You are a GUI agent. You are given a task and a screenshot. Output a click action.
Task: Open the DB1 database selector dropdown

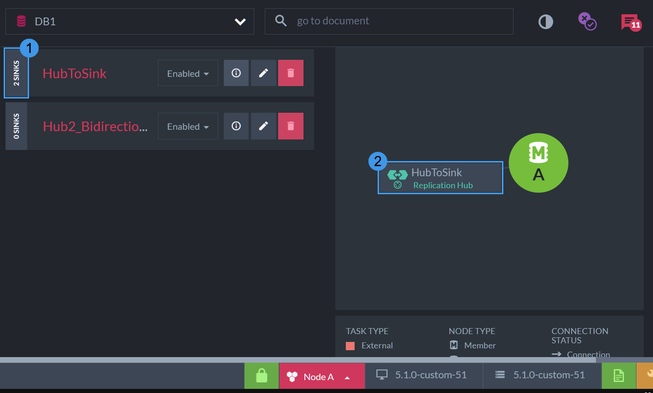[129, 21]
